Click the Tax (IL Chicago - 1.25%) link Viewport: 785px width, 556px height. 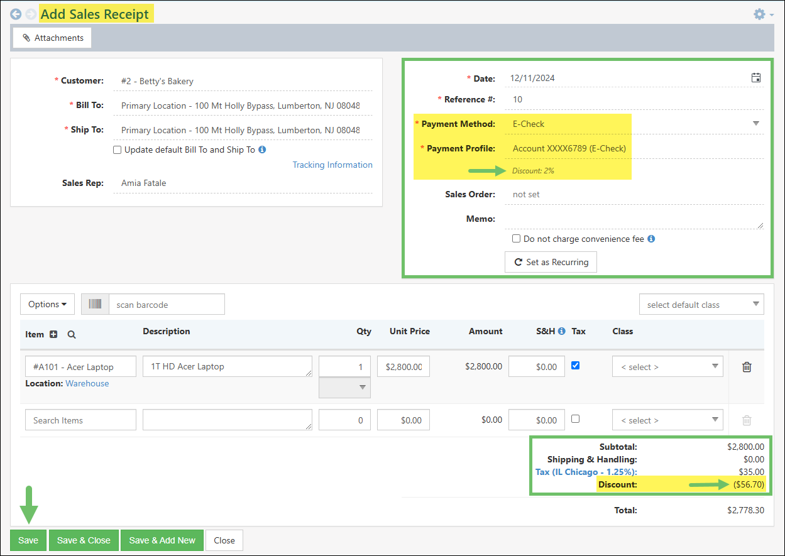(586, 472)
